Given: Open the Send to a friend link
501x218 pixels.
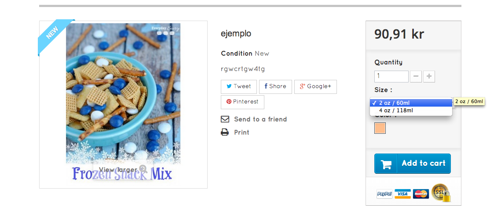Looking at the screenshot, I should click(x=260, y=119).
